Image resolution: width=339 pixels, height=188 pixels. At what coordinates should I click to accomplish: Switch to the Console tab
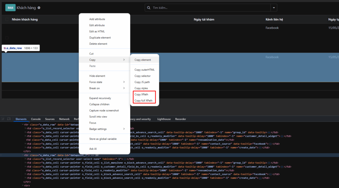click(x=36, y=119)
